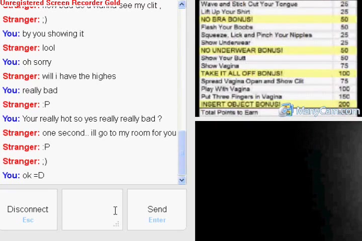
Task: Focus the chat message input box
Action: (x=92, y=209)
